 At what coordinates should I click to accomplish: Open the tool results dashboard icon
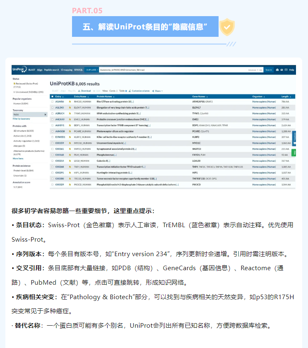[277, 70]
